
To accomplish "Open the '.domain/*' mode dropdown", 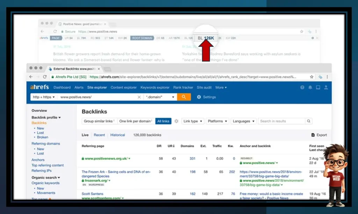I will 160,97.
